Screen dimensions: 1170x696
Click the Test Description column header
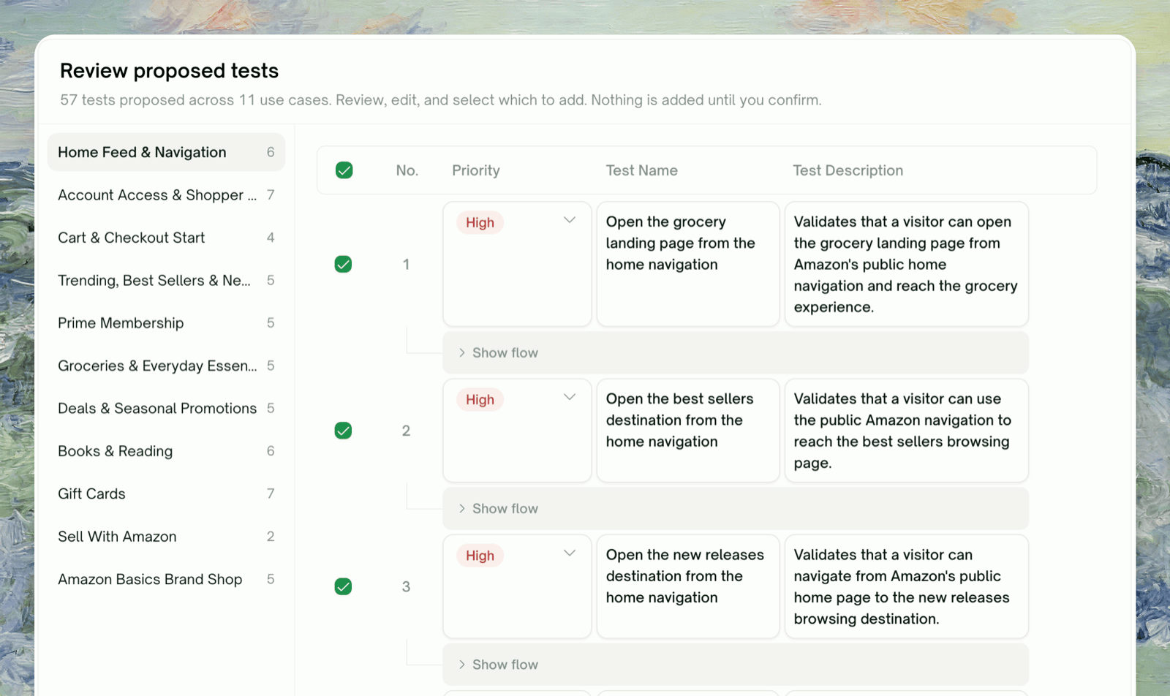pos(848,170)
